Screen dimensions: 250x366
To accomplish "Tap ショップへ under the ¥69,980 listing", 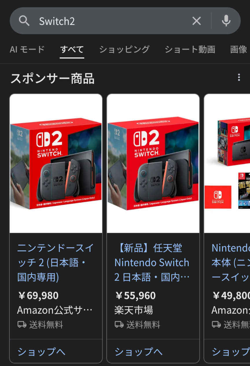I will point(41,352).
